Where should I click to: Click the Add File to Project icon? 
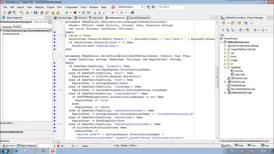pyautogui.click(x=53, y=12)
